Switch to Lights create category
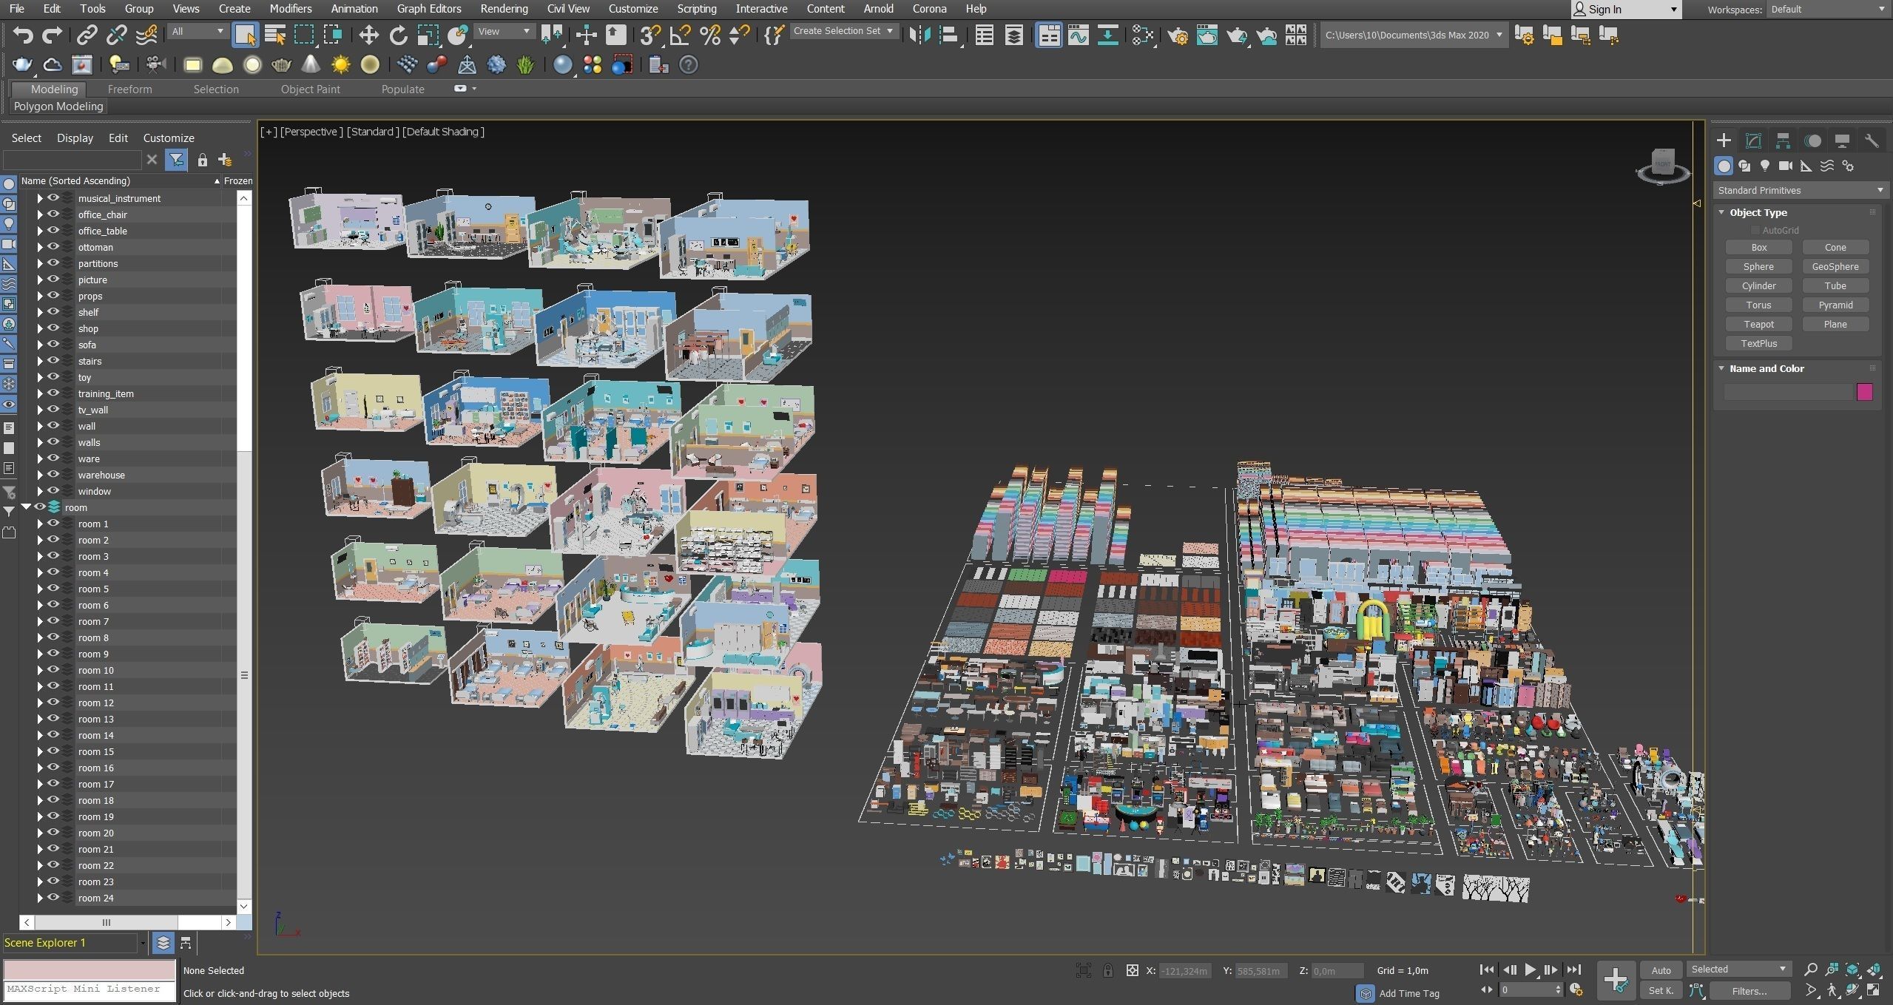Image resolution: width=1893 pixels, height=1005 pixels. point(1765,166)
